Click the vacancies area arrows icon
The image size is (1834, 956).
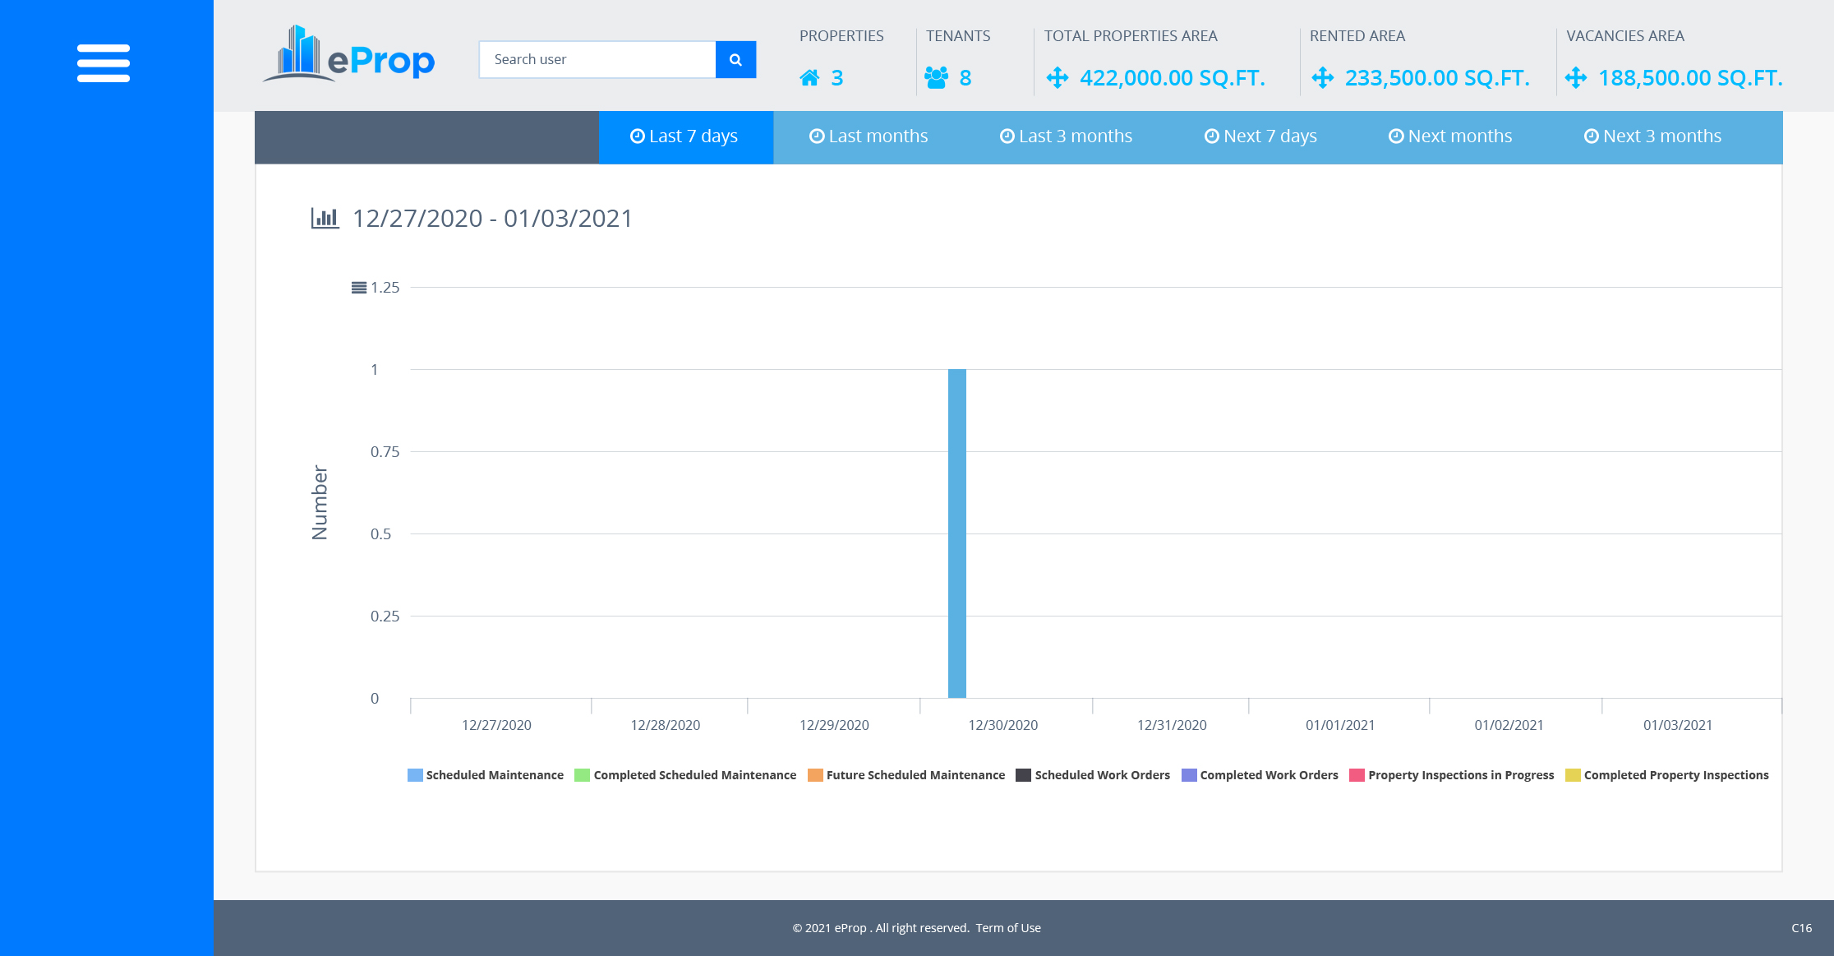(x=1576, y=78)
